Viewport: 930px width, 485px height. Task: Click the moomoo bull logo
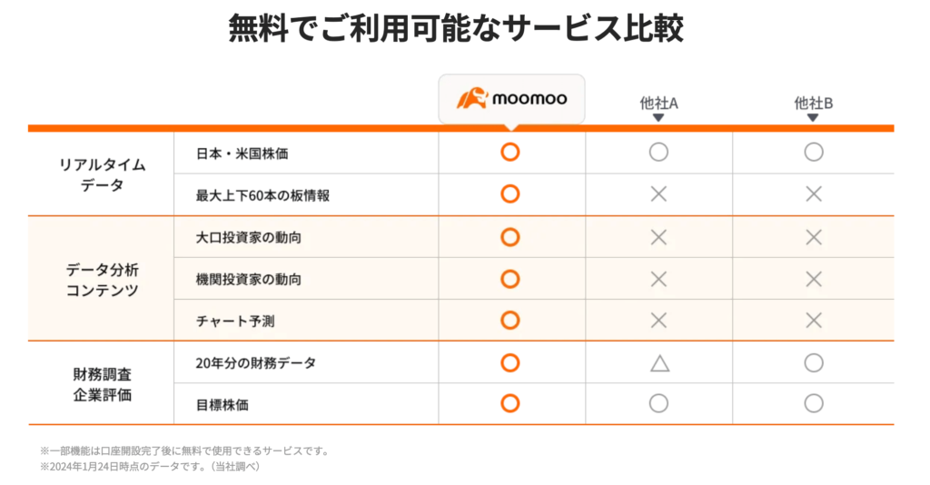472,98
